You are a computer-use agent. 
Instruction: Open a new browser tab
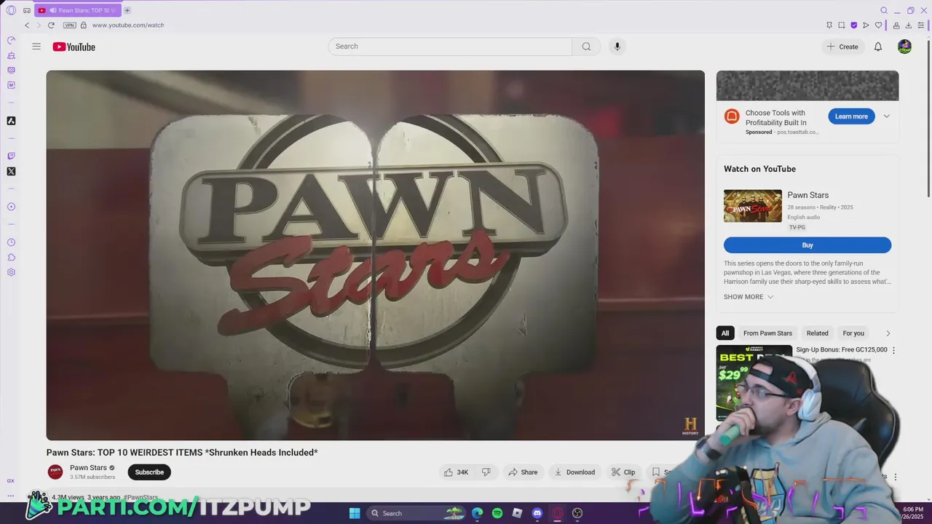click(127, 10)
